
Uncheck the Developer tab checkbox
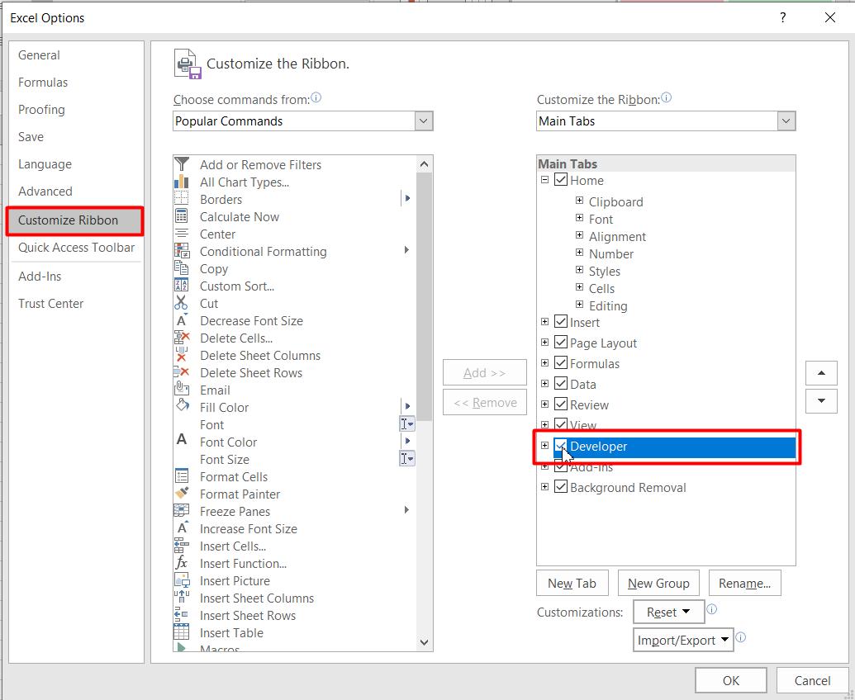(x=561, y=446)
